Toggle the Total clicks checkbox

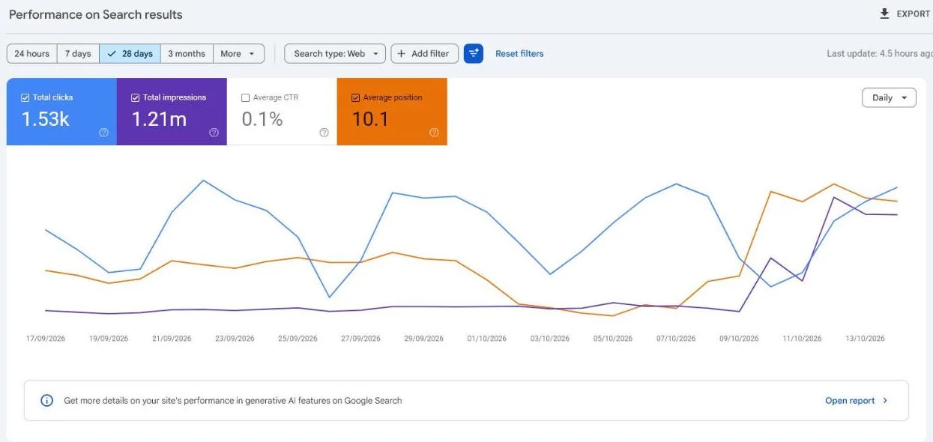[x=25, y=97]
